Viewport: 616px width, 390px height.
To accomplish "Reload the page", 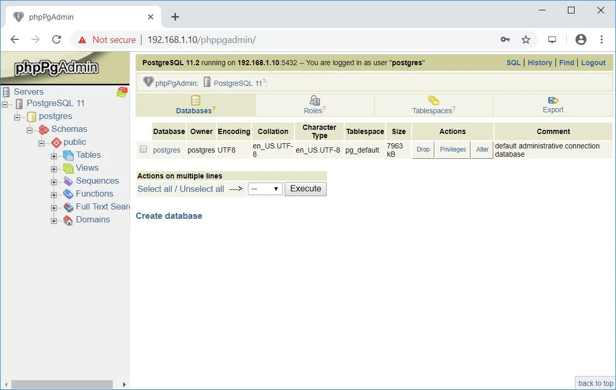I will pos(56,40).
